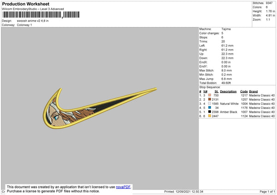Click the Max Stitch value 8.0 mm

[x=227, y=70]
